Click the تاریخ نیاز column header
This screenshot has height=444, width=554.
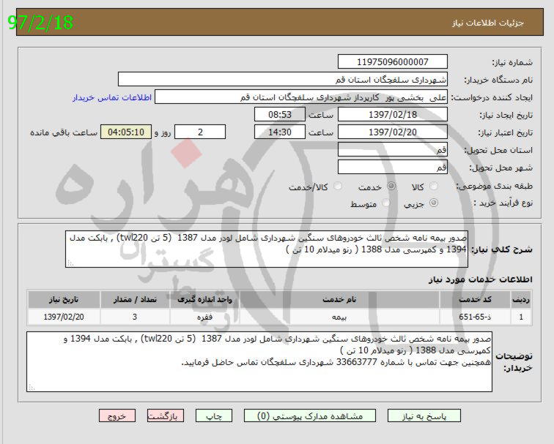pyautogui.click(x=64, y=299)
